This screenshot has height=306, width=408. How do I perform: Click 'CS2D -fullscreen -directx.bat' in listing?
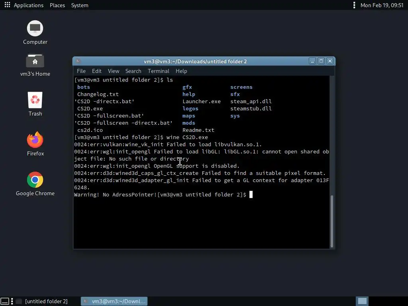point(124,123)
